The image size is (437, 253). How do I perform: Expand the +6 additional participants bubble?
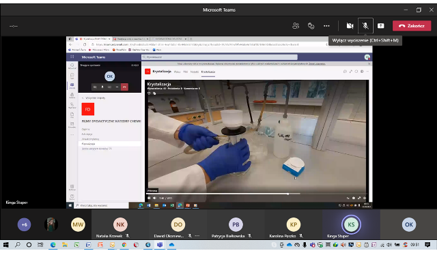25,224
